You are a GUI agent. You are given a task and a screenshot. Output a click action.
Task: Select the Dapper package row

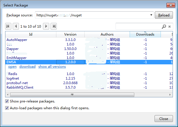[x=89, y=49]
